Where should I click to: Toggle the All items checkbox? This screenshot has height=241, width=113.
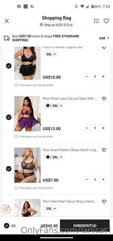7,226
